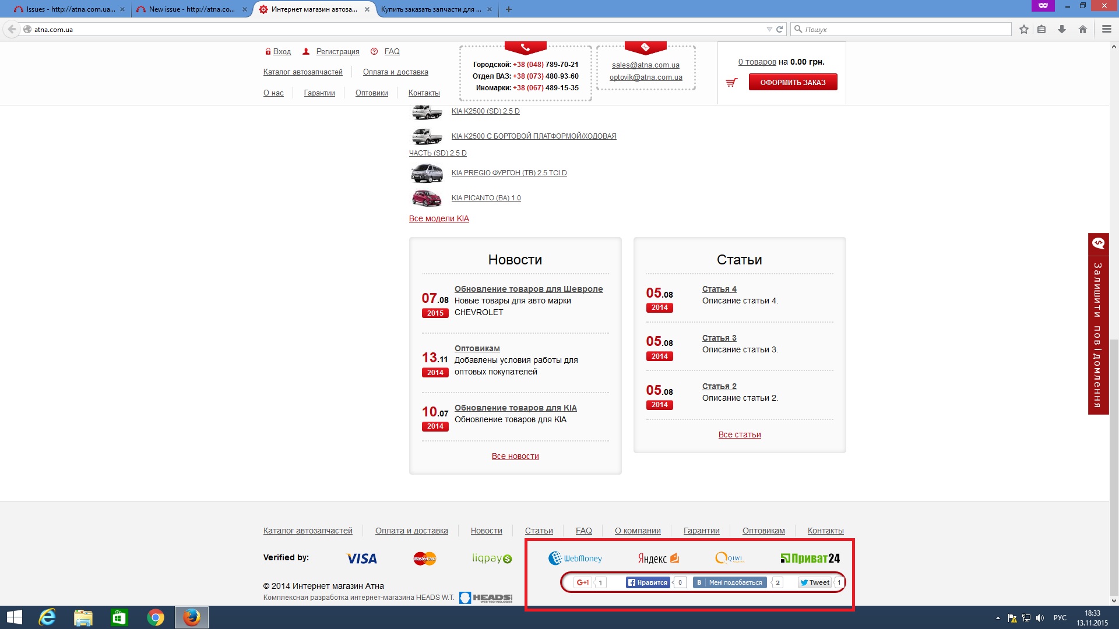Click the ОФОРМИТЬ ЗАКАЗ button
Screen dimensions: 1119x629
[793, 82]
